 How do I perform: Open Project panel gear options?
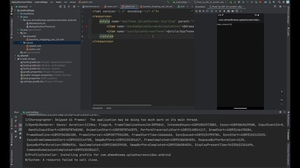[x=74, y=7]
